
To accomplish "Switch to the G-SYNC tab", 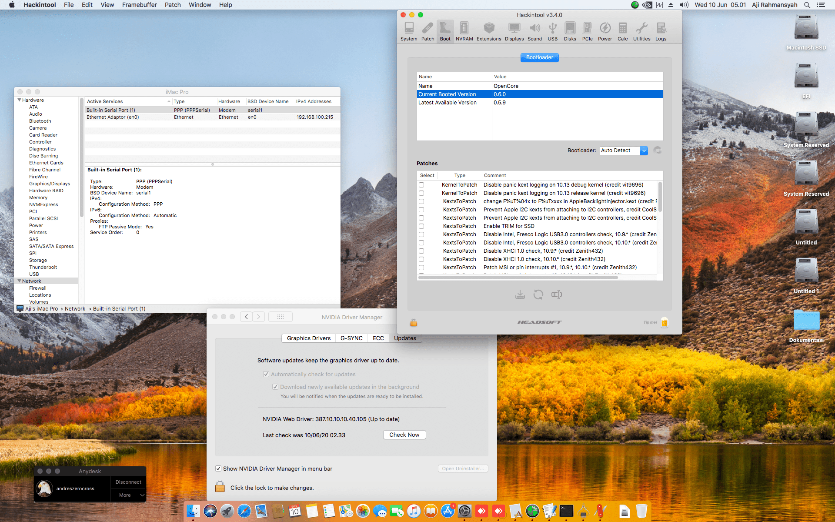I will [x=351, y=338].
